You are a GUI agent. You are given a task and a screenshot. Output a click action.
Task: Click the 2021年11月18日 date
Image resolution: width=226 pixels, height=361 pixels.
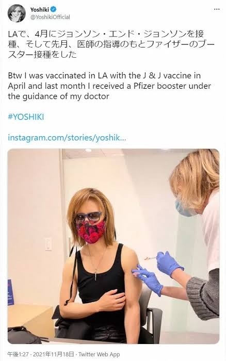coord(54,354)
